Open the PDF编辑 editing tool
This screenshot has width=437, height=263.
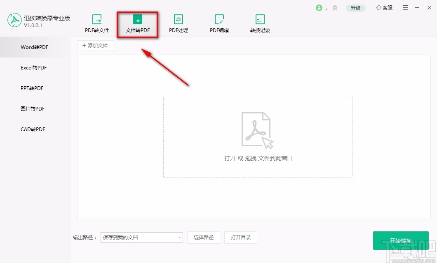[x=219, y=23]
